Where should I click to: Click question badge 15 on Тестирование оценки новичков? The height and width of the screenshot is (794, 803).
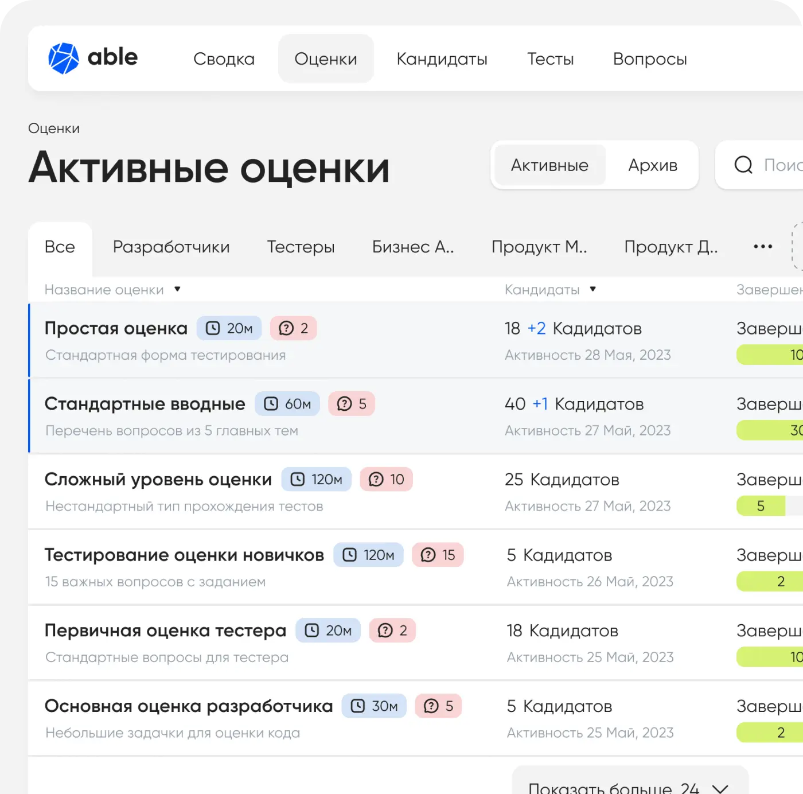tap(438, 555)
